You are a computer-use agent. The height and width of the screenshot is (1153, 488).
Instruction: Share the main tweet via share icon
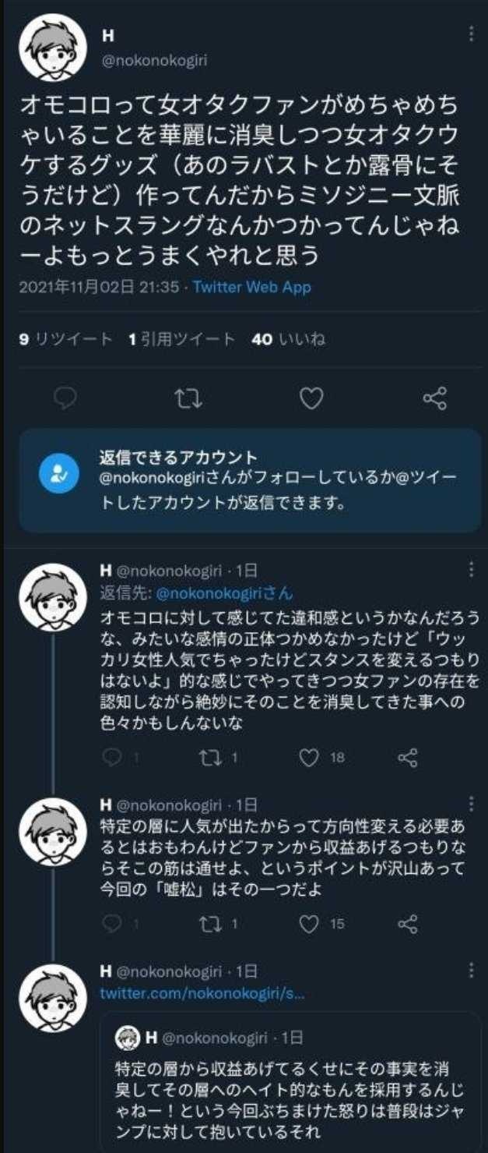point(434,399)
